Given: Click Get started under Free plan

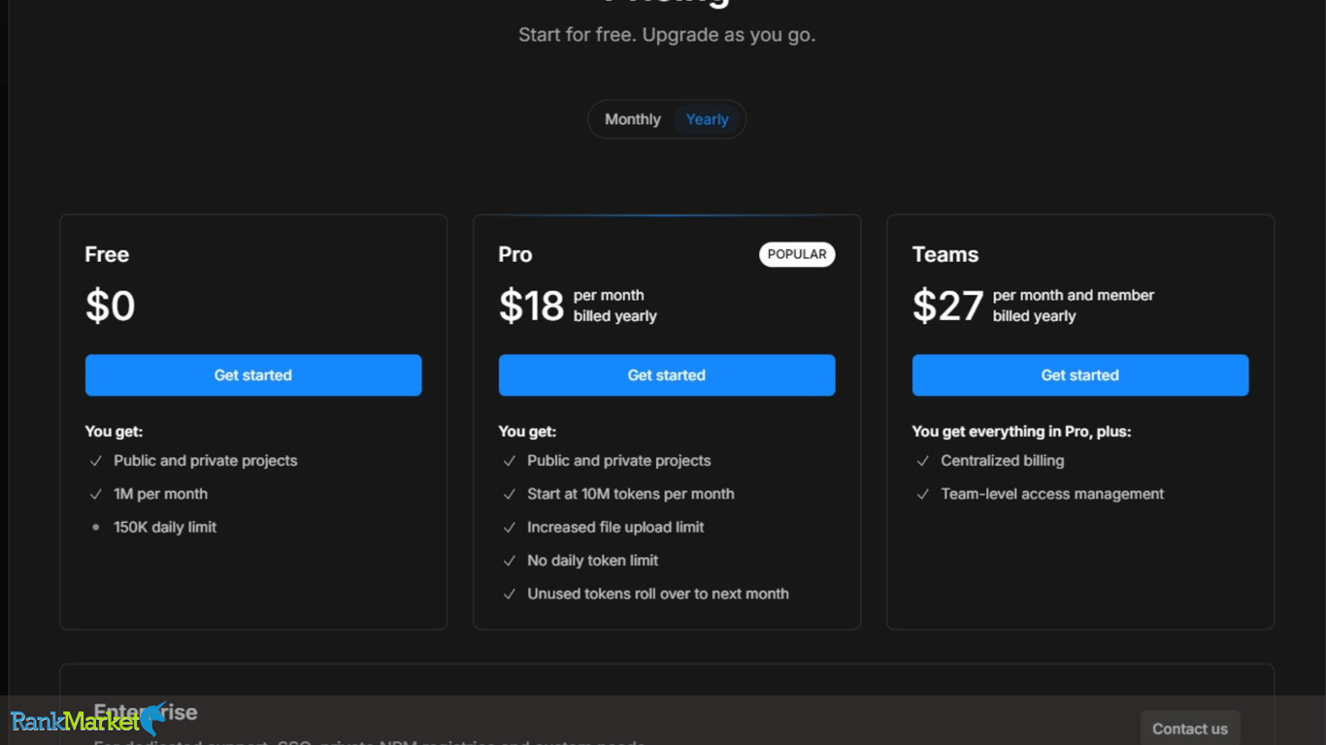Looking at the screenshot, I should (x=253, y=375).
